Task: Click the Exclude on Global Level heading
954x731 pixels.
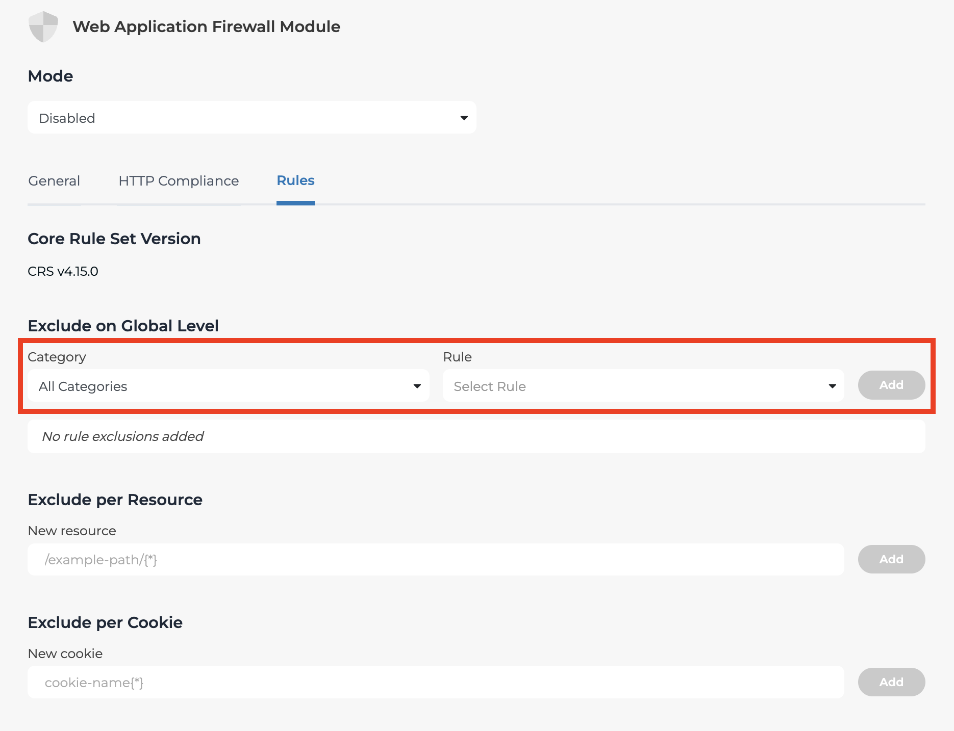Action: coord(123,326)
